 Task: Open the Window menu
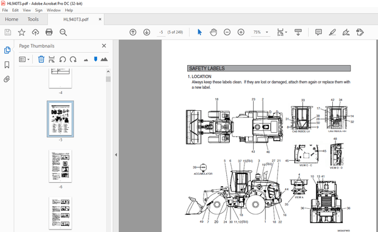click(x=54, y=10)
